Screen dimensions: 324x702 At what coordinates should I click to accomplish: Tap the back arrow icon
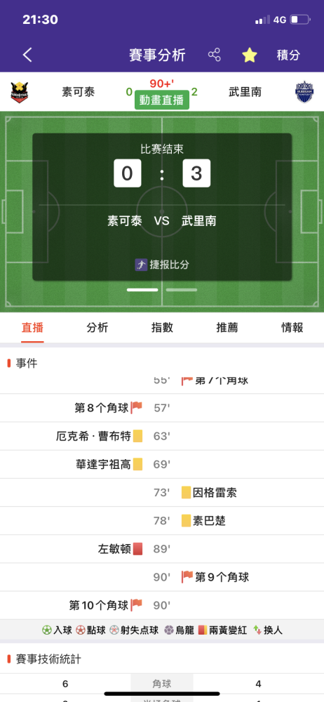pos(28,55)
